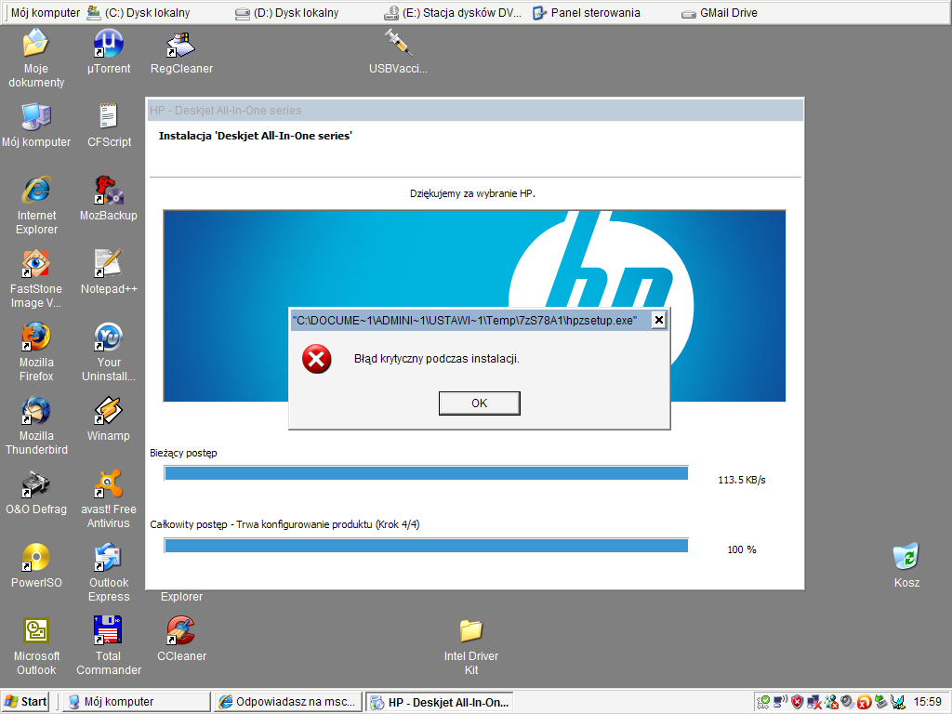Launch FastStone Image Viewer icon
Image resolution: width=952 pixels, height=714 pixels.
[x=36, y=279]
